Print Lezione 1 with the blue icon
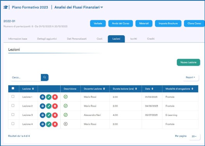This screenshot has height=146, width=205. [42, 97]
